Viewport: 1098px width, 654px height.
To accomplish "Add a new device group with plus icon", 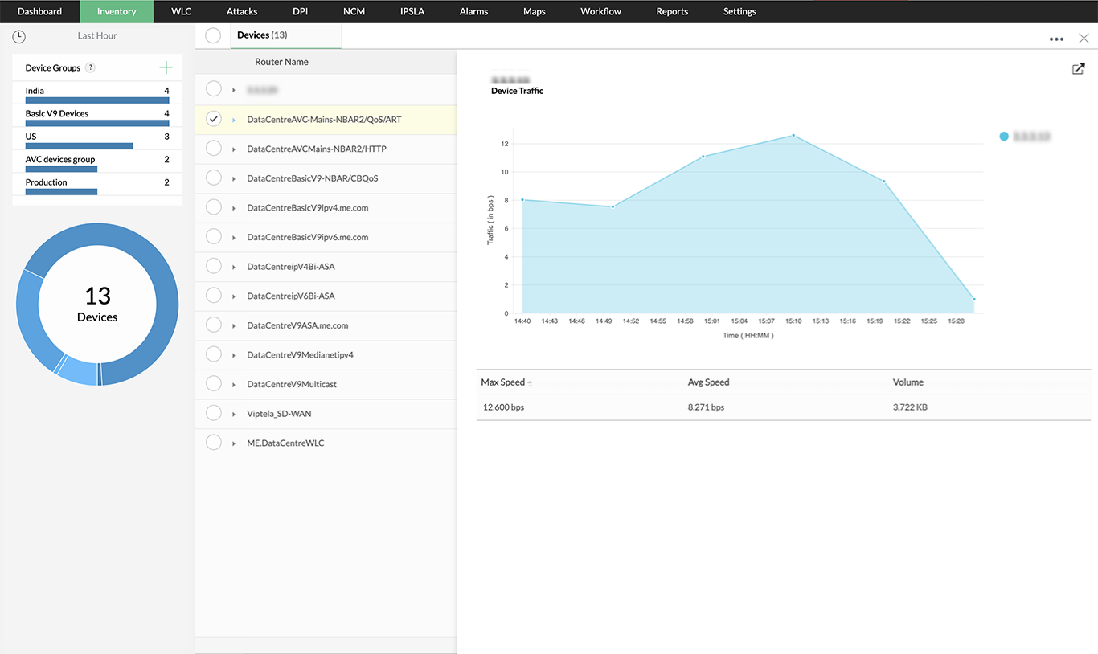I will pos(166,67).
